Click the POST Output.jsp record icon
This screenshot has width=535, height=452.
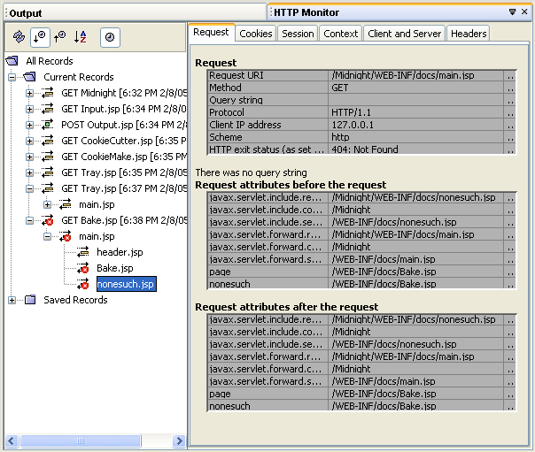(48, 125)
